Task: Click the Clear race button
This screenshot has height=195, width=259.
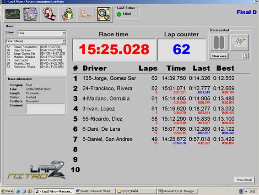Action: (219, 56)
